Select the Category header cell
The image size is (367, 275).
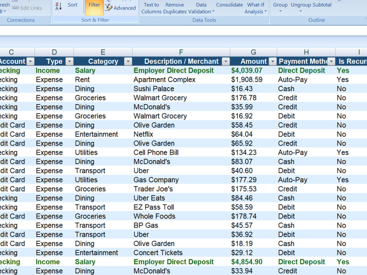tap(103, 61)
